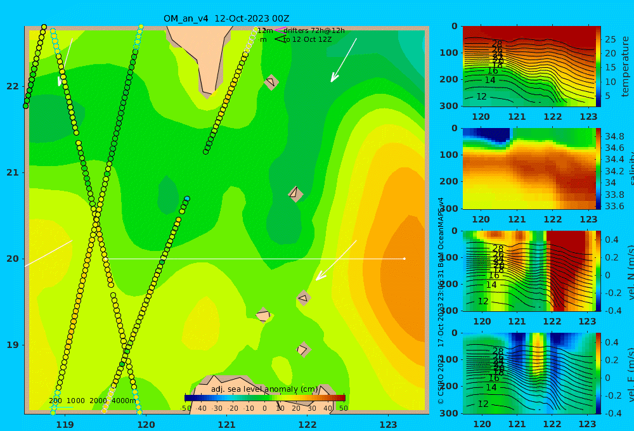
Task: Click the '14' contour label in temperature panel
Action: [x=490, y=80]
